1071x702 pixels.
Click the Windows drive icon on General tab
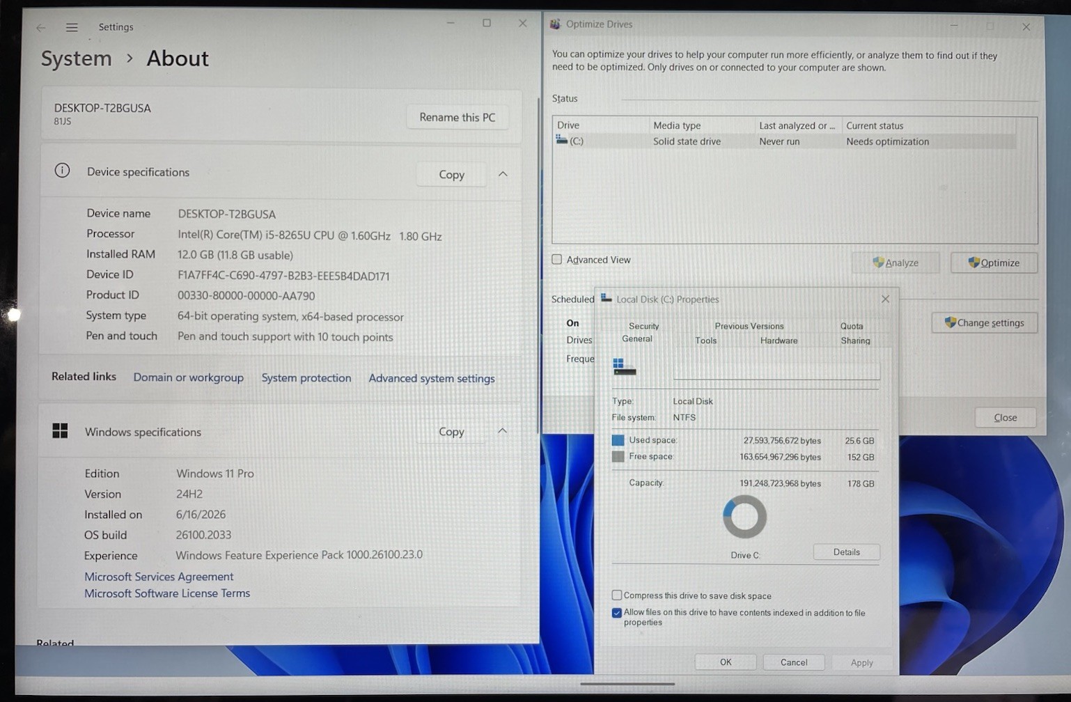click(624, 366)
